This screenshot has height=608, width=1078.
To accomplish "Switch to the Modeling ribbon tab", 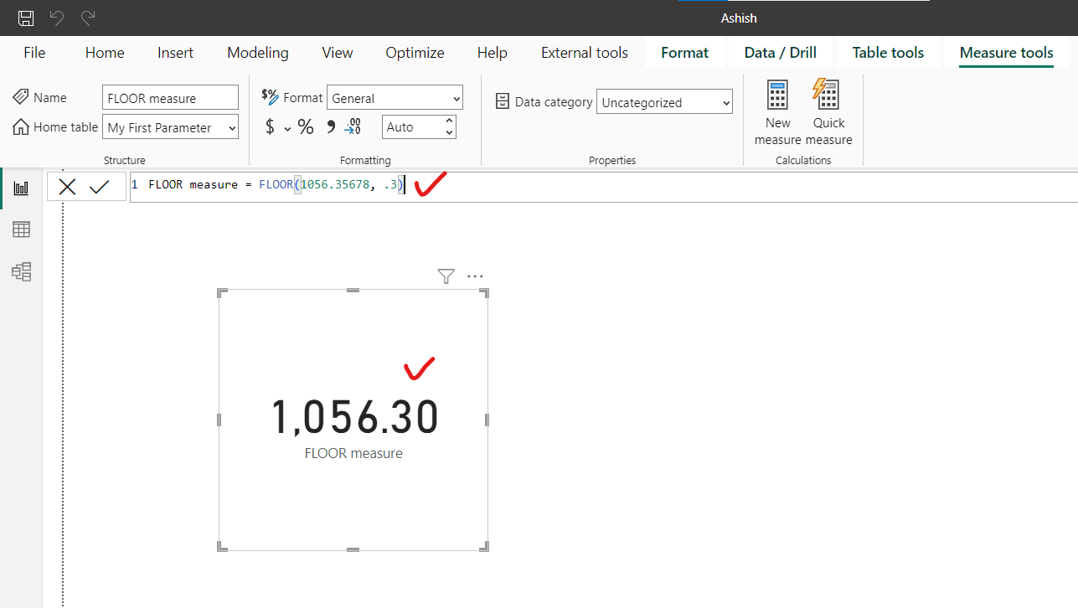I will pos(257,52).
